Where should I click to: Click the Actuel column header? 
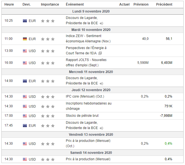pyautogui.click(x=124, y=4)
